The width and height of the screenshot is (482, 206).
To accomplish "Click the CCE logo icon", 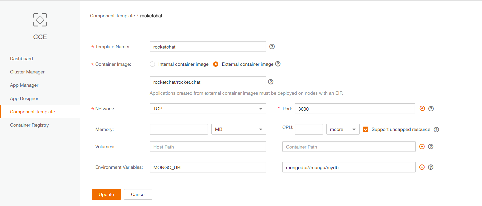I will [40, 20].
